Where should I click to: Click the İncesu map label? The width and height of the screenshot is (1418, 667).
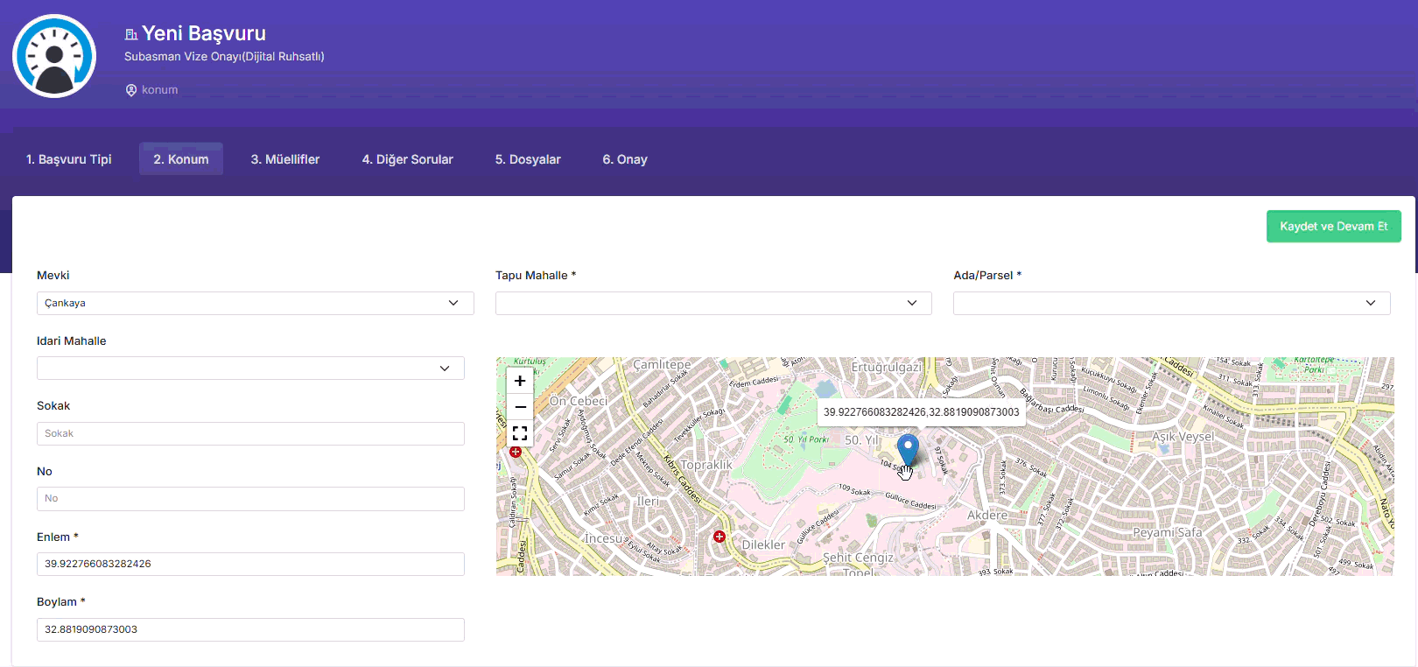603,538
